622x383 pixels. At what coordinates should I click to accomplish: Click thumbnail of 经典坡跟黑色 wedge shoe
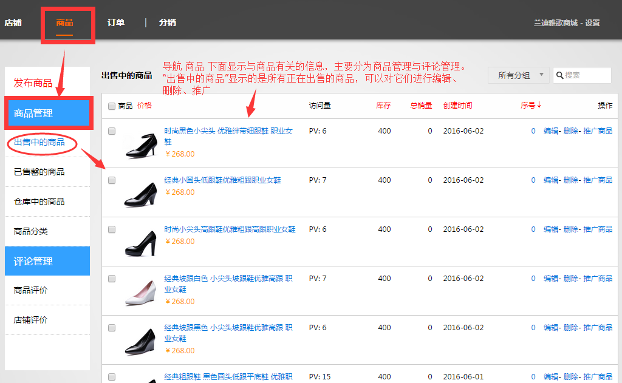pyautogui.click(x=141, y=342)
